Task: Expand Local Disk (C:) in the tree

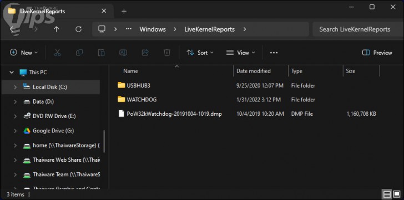Action: [x=15, y=87]
